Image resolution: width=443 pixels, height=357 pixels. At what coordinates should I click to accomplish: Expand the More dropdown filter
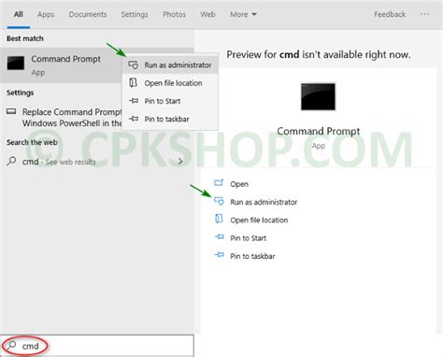(243, 14)
